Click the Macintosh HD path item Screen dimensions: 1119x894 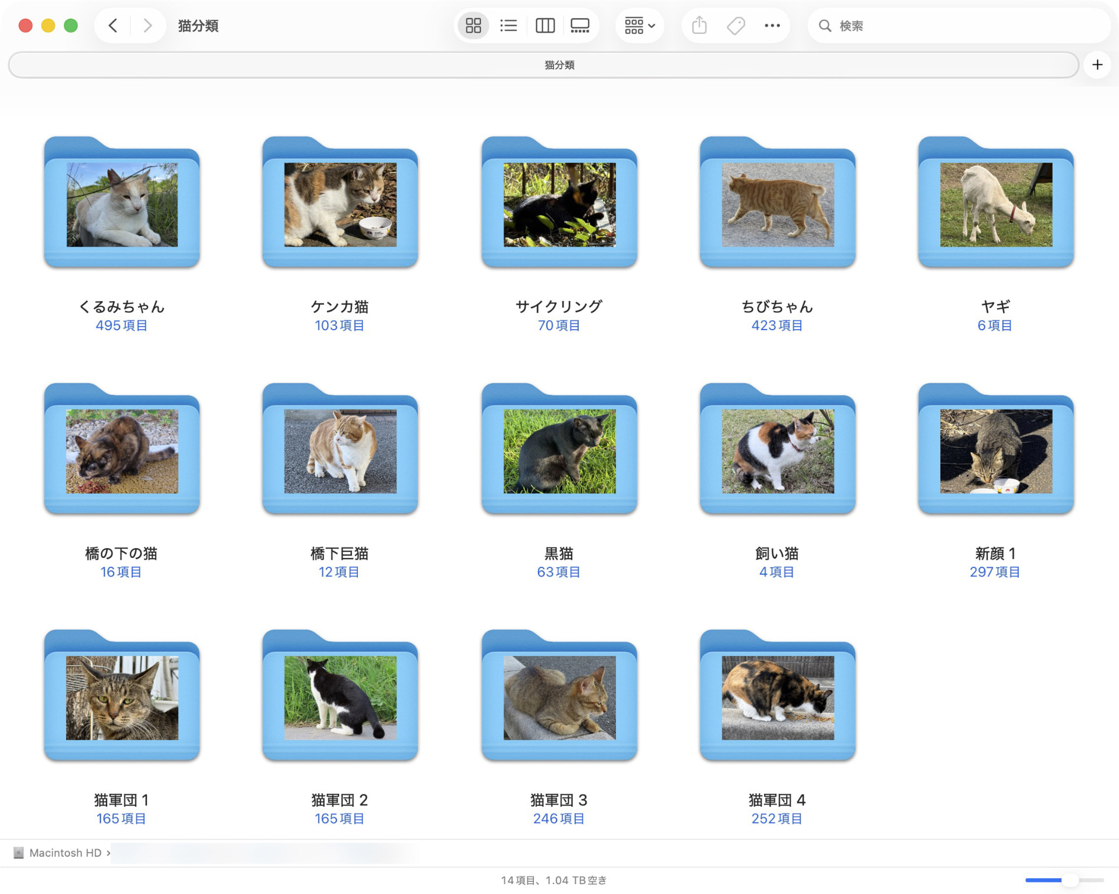(x=65, y=853)
